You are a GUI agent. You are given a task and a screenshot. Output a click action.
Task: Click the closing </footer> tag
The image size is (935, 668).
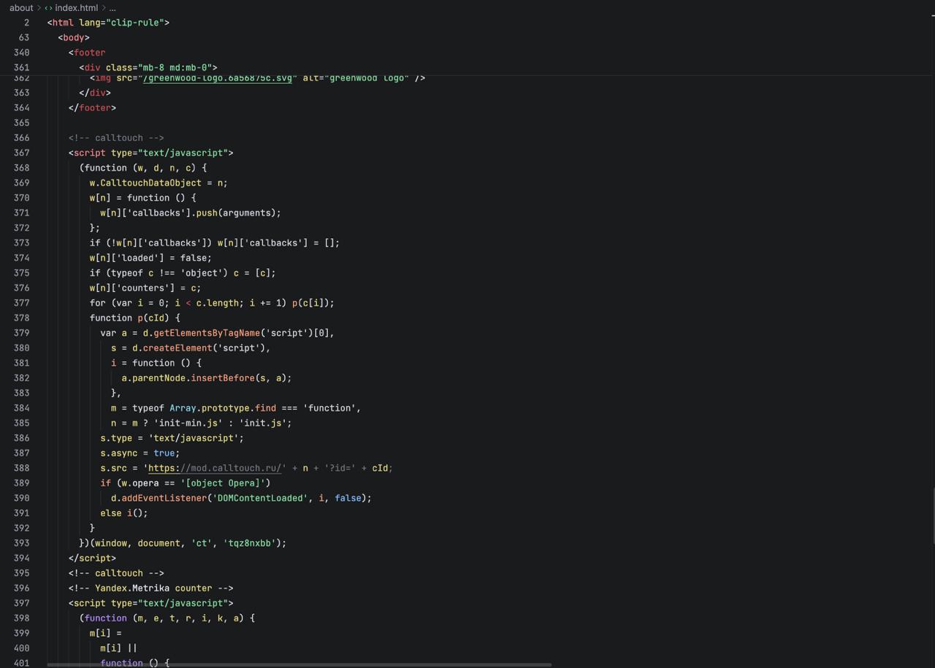coord(92,107)
